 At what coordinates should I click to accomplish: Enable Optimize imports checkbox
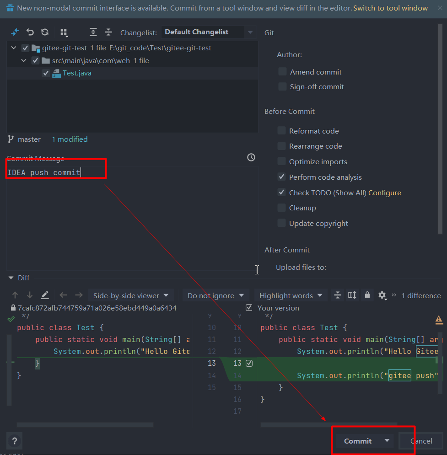pyautogui.click(x=281, y=161)
